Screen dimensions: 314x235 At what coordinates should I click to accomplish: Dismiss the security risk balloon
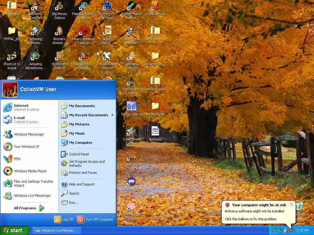point(292,204)
